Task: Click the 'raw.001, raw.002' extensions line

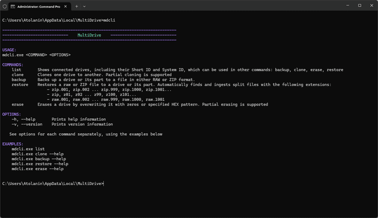Action: [x=106, y=100]
